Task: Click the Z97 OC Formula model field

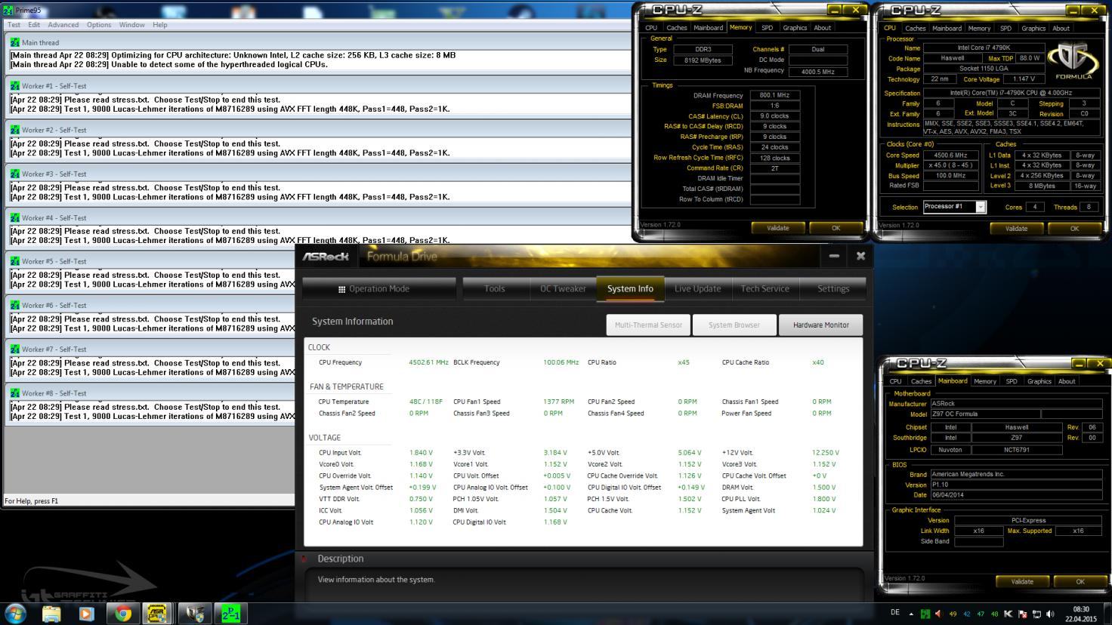Action: click(x=984, y=414)
